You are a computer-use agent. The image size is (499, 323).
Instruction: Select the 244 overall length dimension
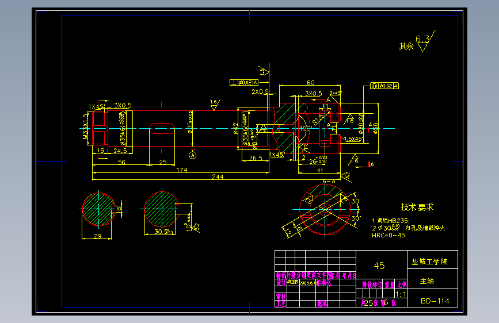(x=218, y=176)
